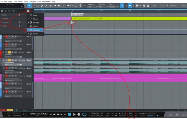This screenshot has width=187, height=119.
Task: Select the Listen speaker tool
Action: coord(59,6)
